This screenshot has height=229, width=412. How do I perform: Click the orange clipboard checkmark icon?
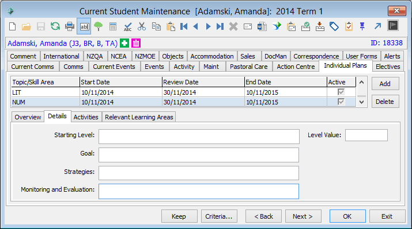(349, 26)
